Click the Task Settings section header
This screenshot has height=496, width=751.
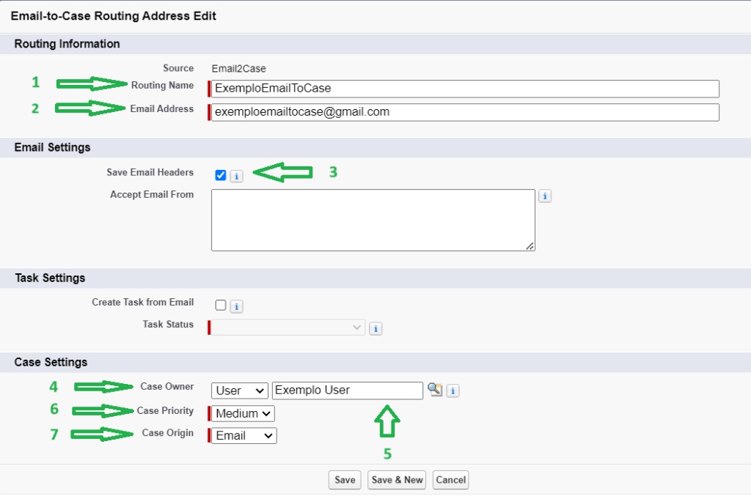(50, 278)
